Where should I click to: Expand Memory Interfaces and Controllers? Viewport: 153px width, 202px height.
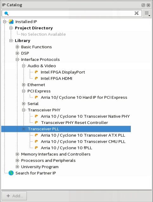(x=17, y=154)
